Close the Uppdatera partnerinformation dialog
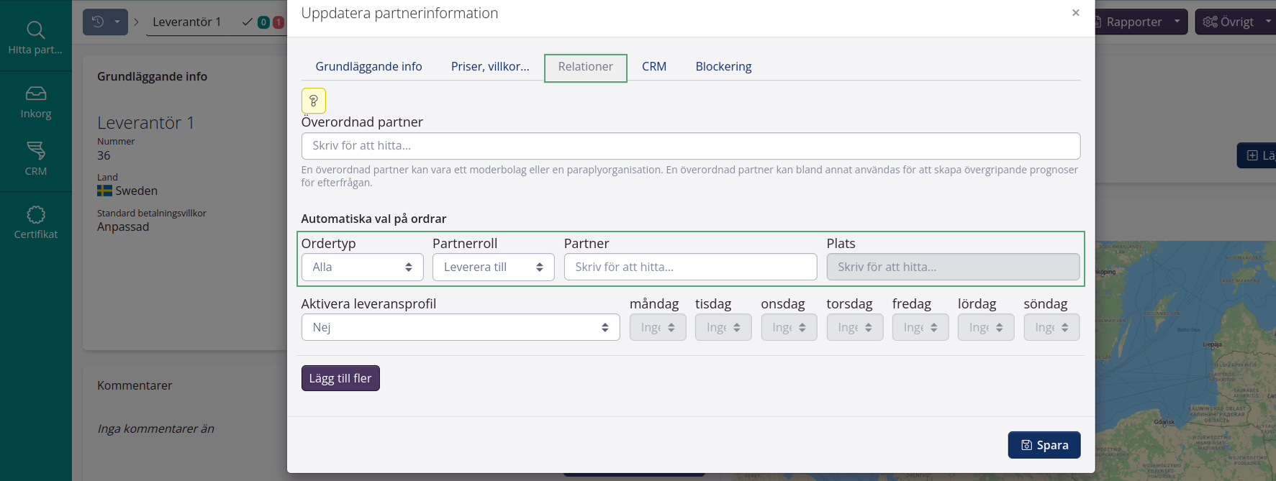The height and width of the screenshot is (481, 1276). click(1075, 13)
